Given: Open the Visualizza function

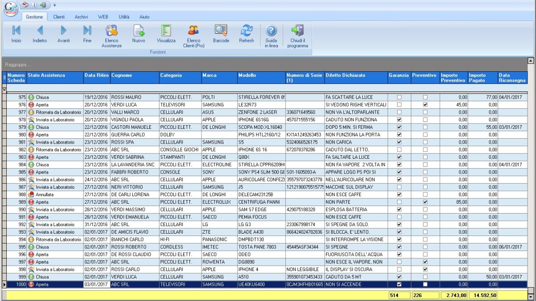Looking at the screenshot, I should tap(166, 34).
